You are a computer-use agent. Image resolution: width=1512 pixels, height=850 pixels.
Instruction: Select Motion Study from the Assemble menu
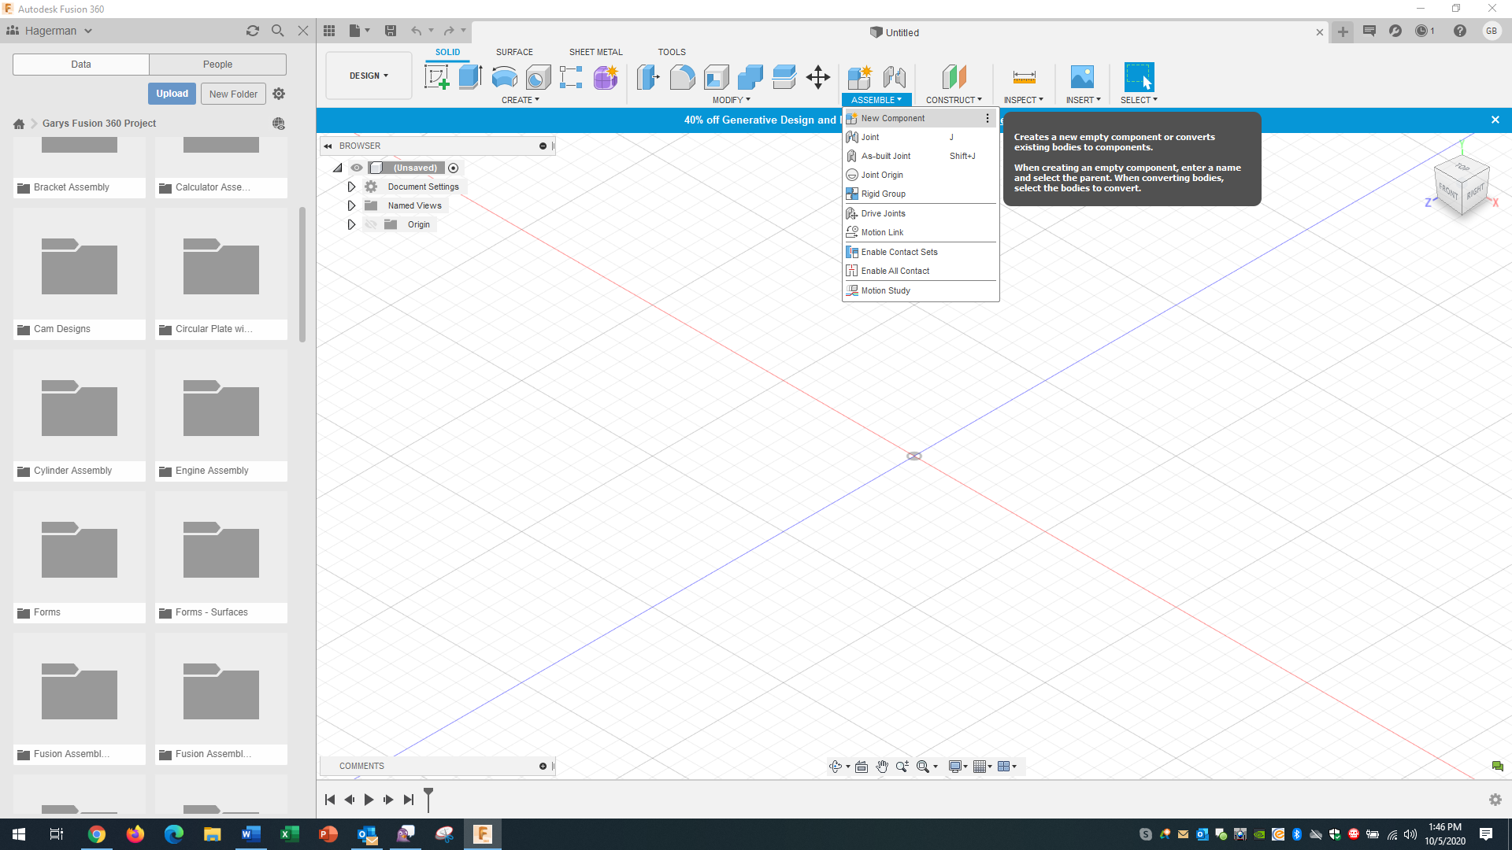coord(886,290)
